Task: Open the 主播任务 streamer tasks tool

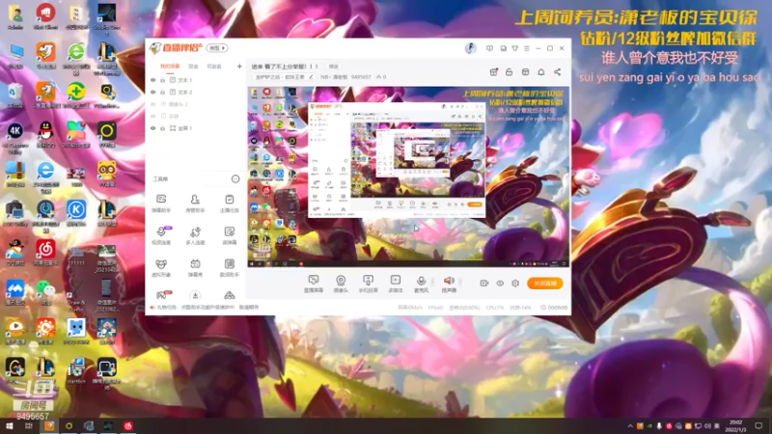Action: pyautogui.click(x=229, y=203)
